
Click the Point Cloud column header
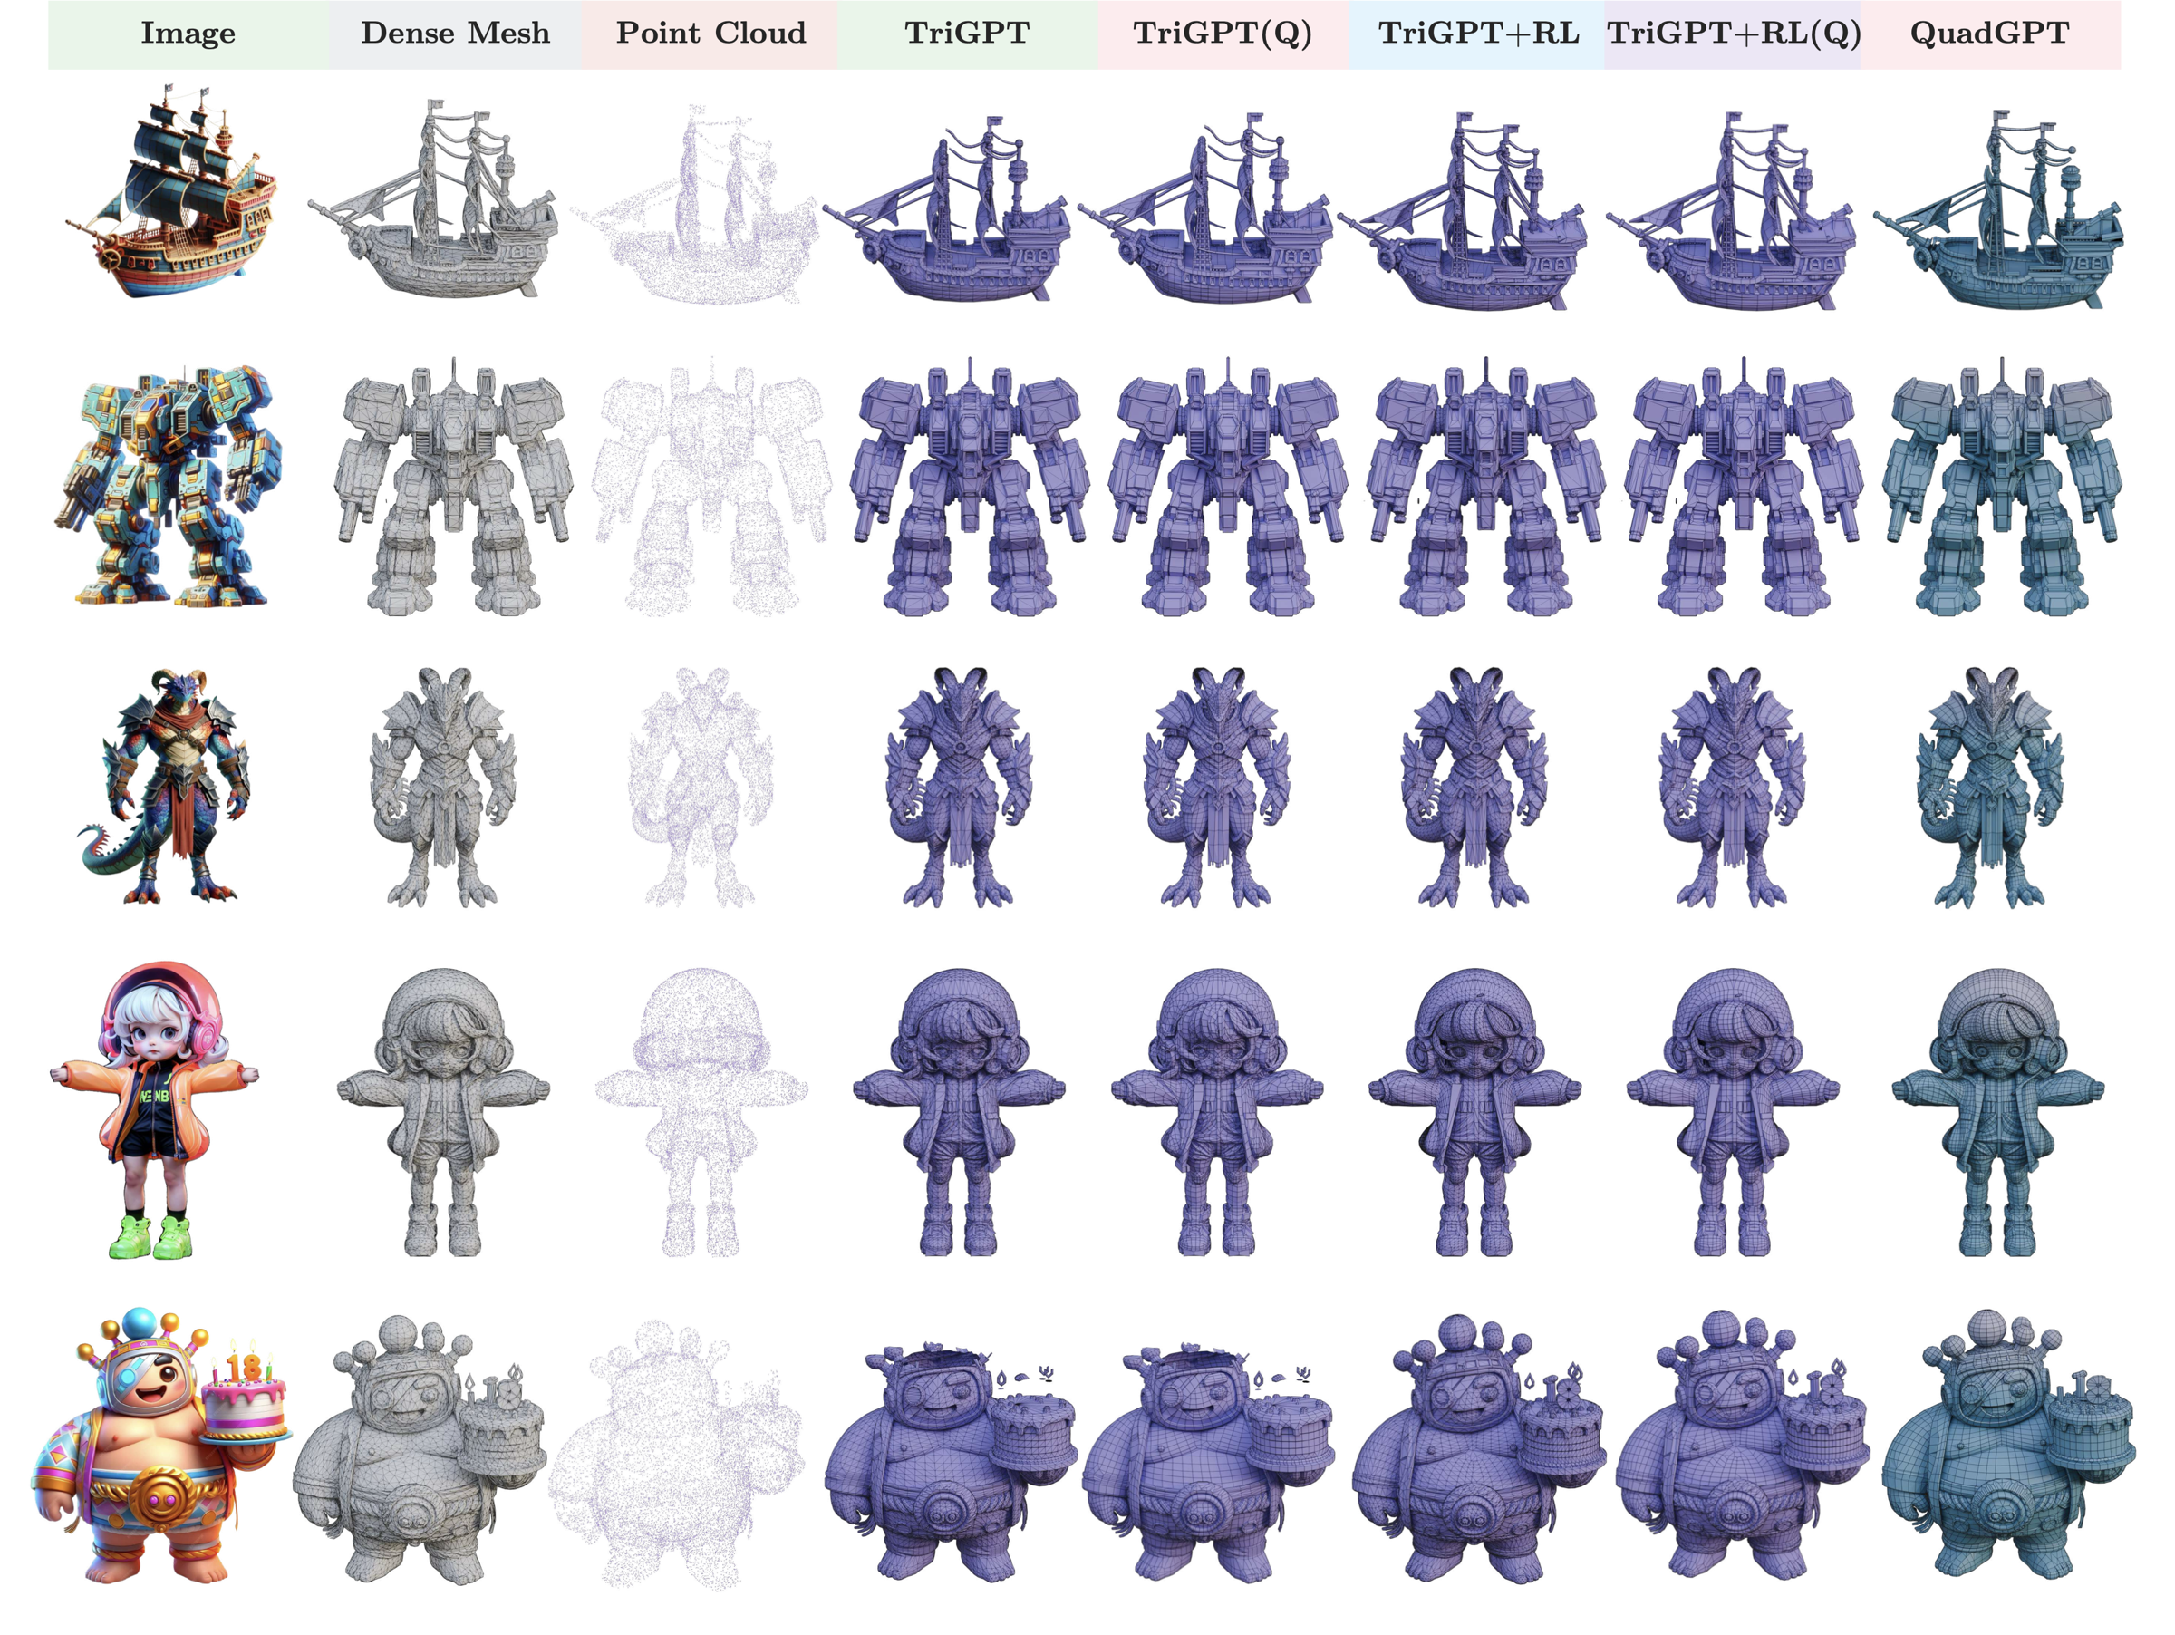710,34
